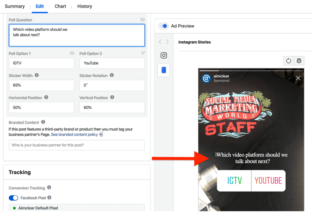Click the Sticker Width field showing 65%
The width and height of the screenshot is (312, 220).
tap(41, 85)
